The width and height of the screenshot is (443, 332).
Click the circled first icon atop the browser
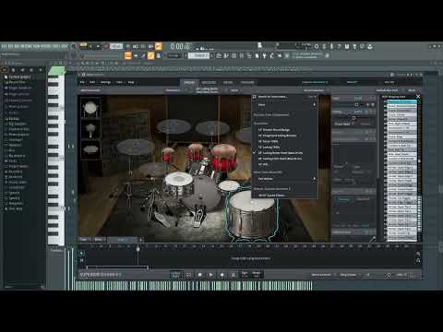pyautogui.click(x=5, y=70)
